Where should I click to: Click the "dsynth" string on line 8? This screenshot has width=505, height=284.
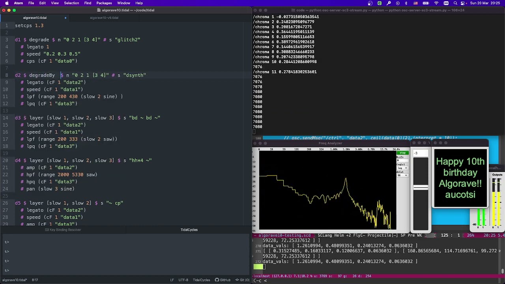[x=135, y=75]
